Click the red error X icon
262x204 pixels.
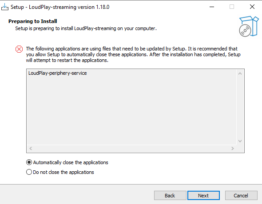[19, 49]
